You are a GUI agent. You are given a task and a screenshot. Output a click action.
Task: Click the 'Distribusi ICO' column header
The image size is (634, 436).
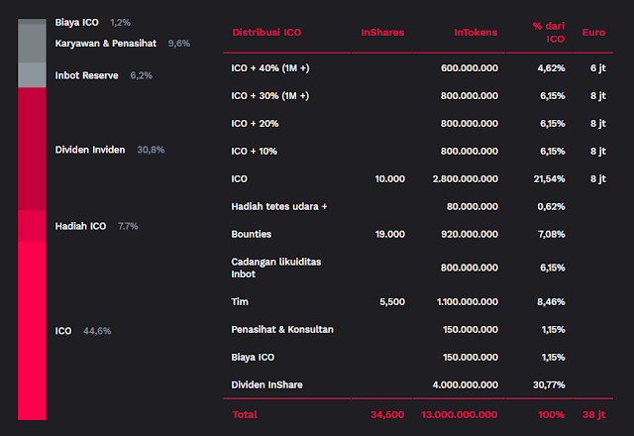click(x=266, y=33)
